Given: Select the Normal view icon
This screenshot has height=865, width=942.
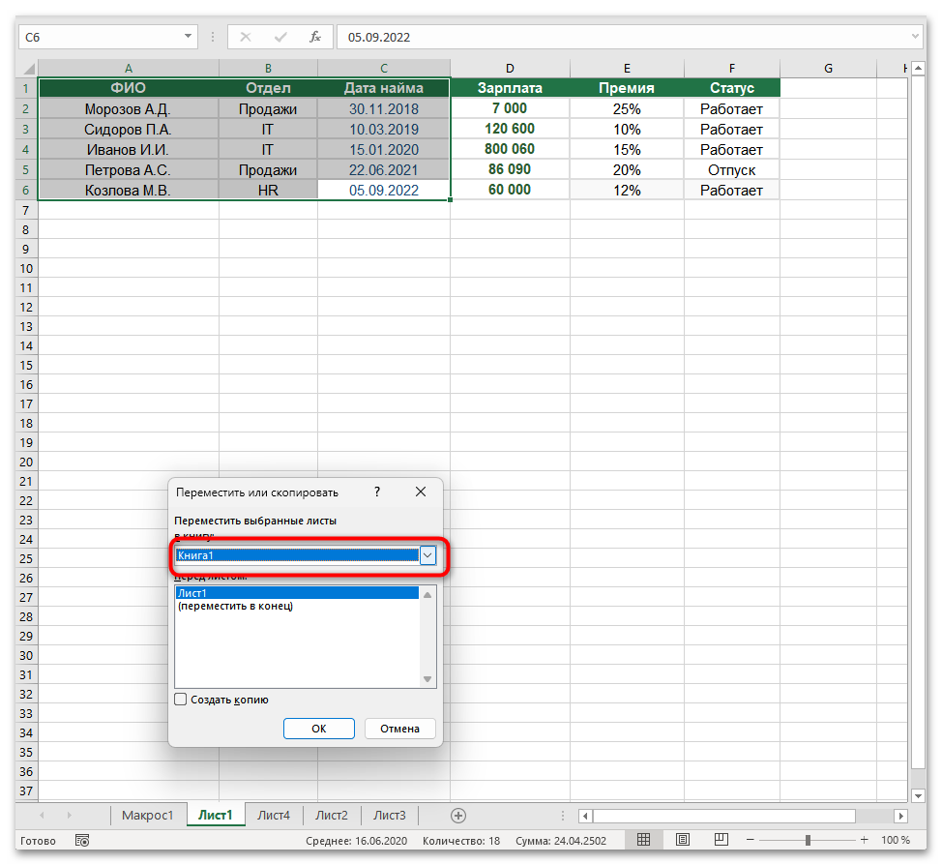Looking at the screenshot, I should [x=644, y=839].
